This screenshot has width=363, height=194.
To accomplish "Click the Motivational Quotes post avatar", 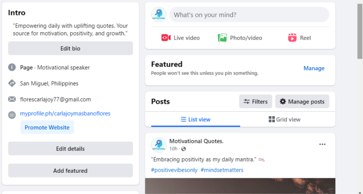I will click(x=159, y=145).
